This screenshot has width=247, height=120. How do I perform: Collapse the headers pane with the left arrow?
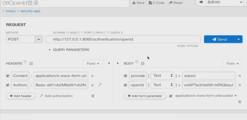click(x=109, y=63)
